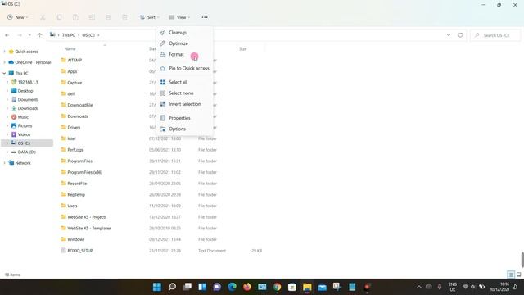Choose Select none in the menu
Viewport: 524px width, 295px height.
pos(184,93)
